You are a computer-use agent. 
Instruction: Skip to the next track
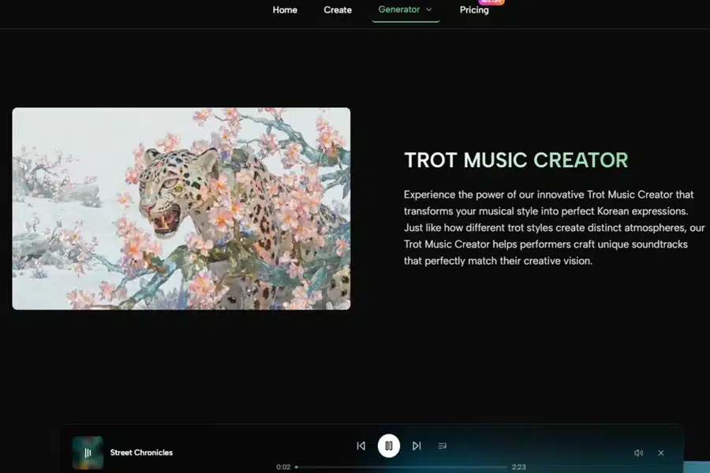417,445
